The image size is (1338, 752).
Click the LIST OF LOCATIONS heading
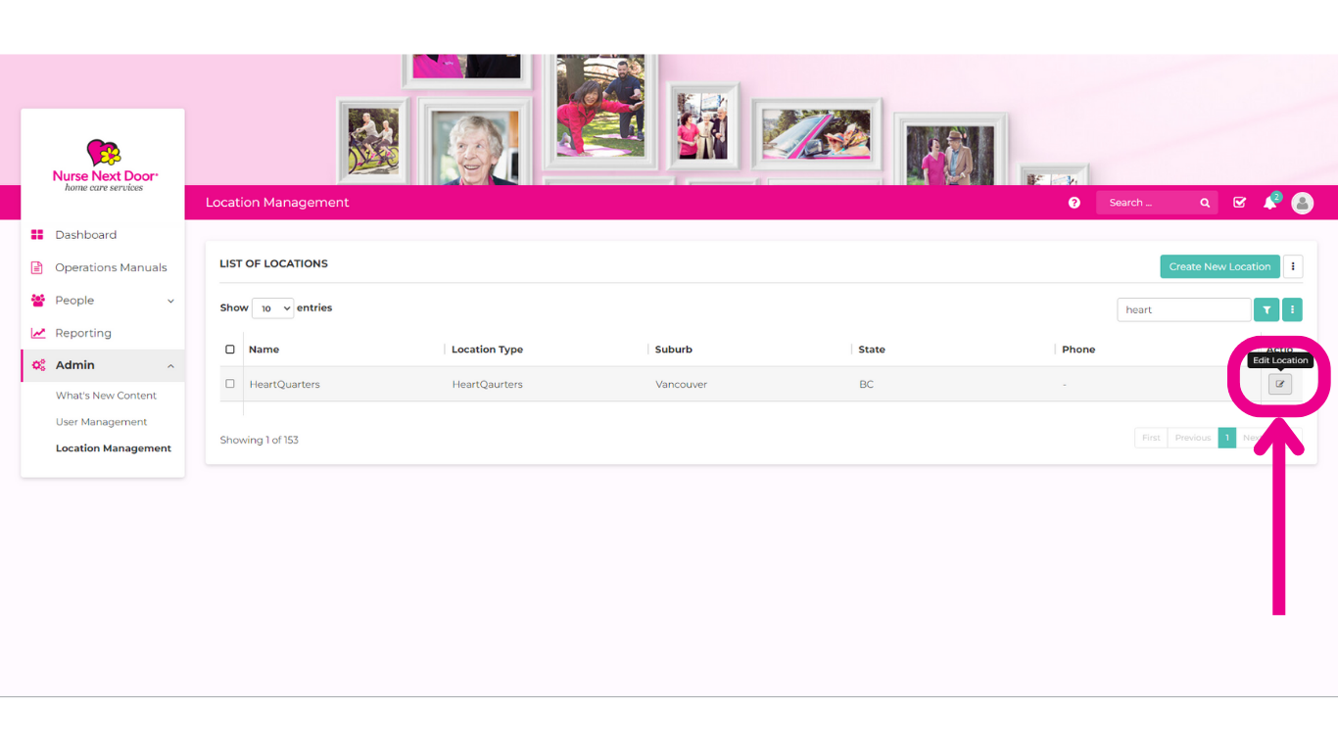click(273, 263)
